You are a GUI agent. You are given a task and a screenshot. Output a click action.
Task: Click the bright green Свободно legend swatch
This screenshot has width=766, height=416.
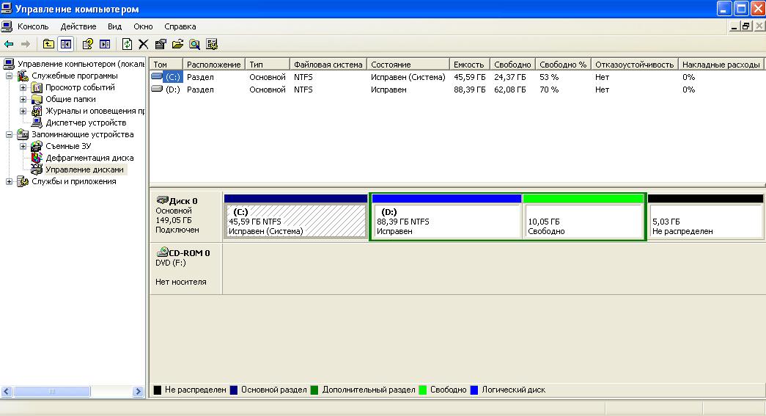pos(423,390)
